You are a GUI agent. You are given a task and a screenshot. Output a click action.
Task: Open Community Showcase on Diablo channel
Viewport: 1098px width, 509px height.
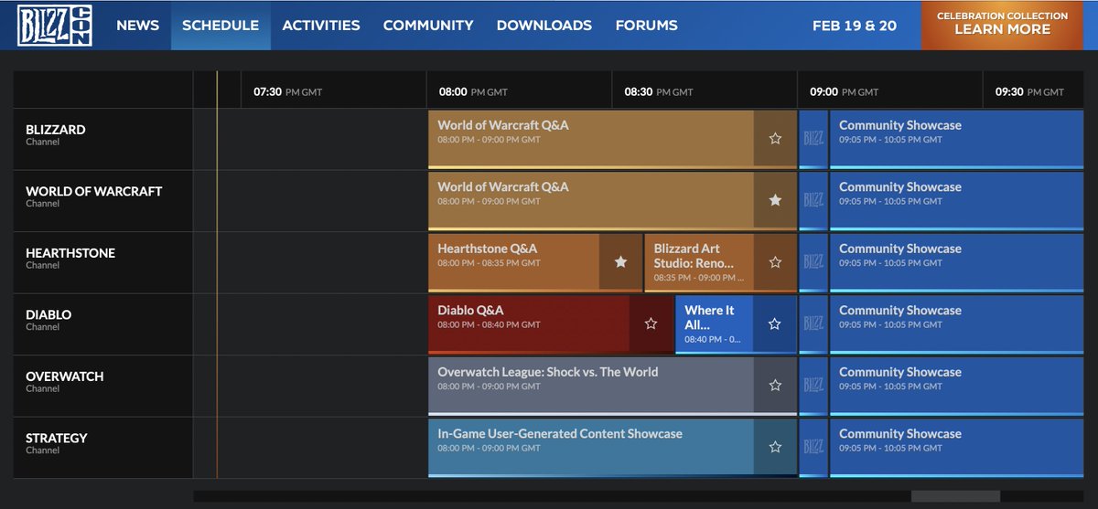[x=956, y=323]
